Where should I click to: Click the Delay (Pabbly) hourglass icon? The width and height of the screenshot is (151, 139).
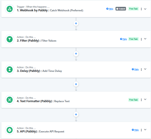tap(9, 69)
